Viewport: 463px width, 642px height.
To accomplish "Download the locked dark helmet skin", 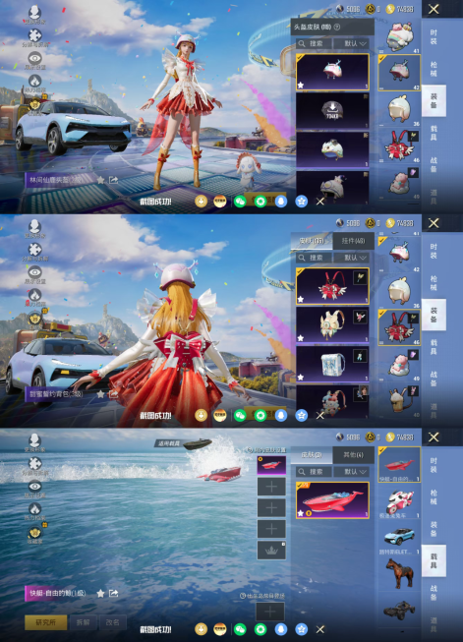I will tap(332, 110).
